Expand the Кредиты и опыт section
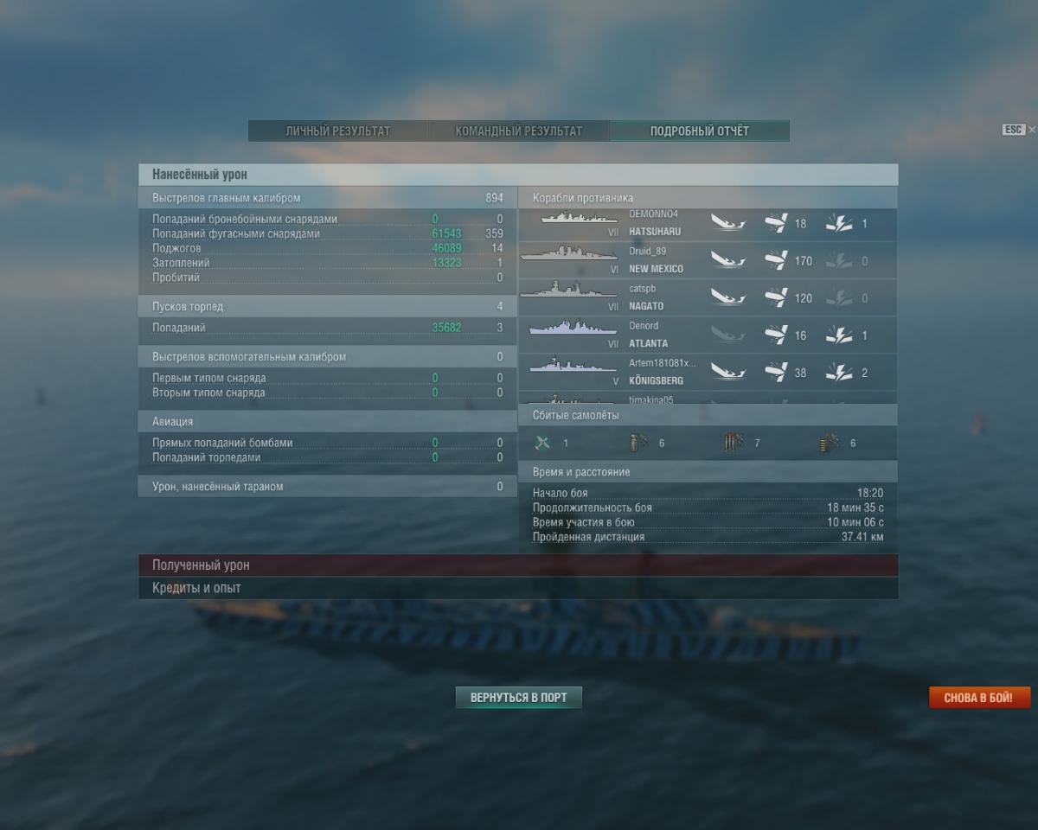The height and width of the screenshot is (830, 1038). (518, 588)
